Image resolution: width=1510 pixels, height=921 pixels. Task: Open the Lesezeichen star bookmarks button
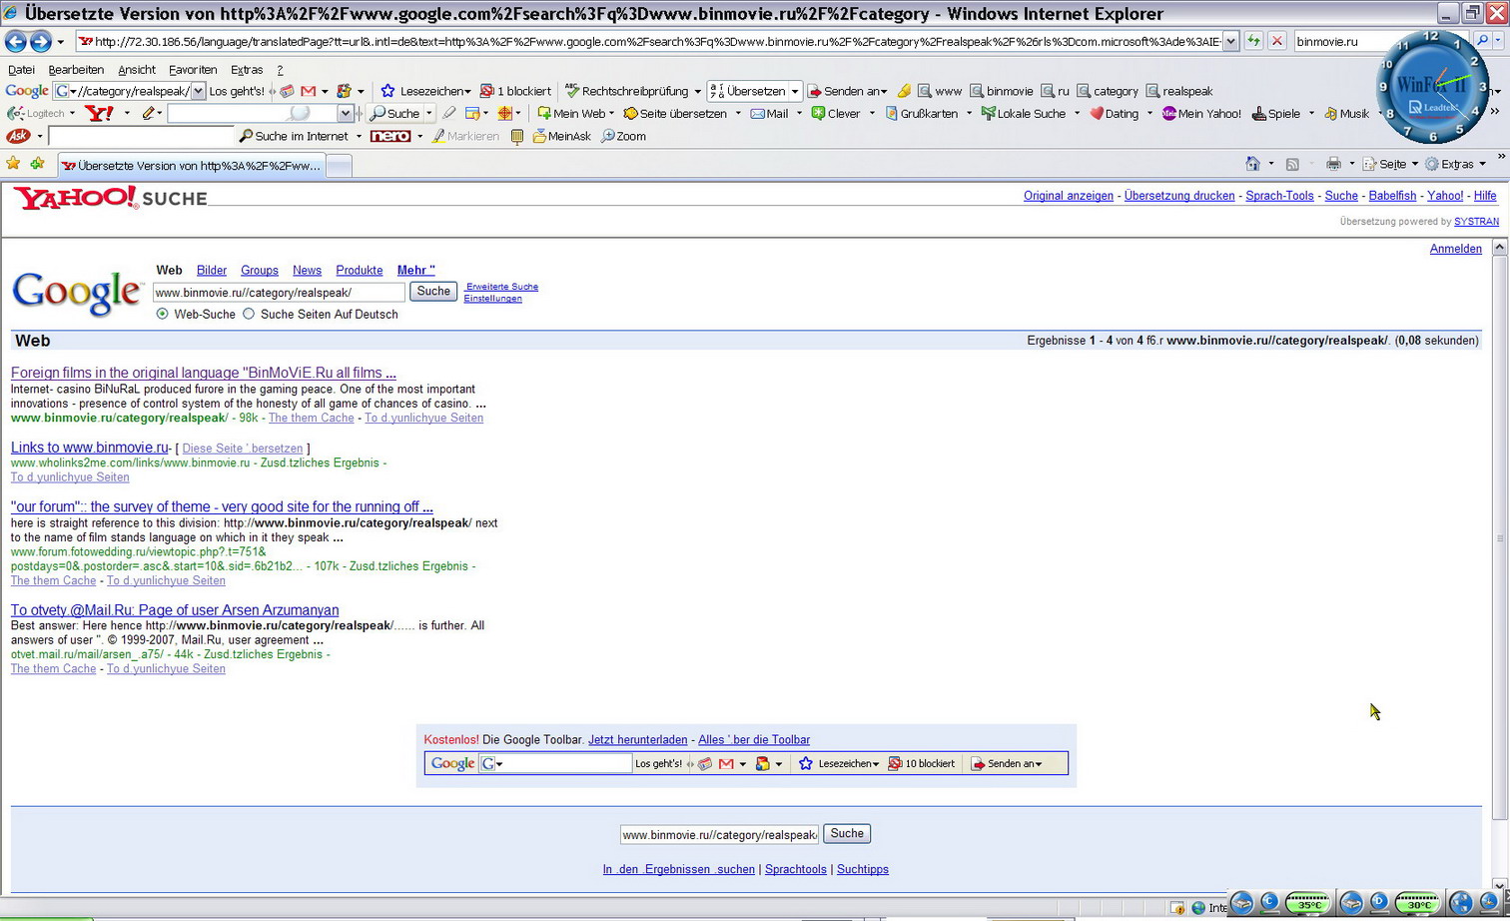425,91
